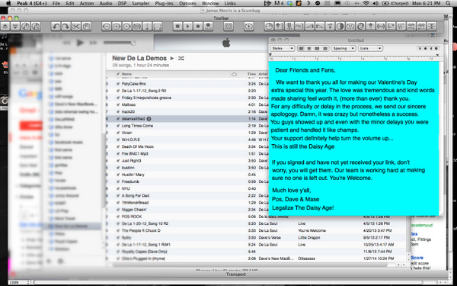The image size is (457, 286).
Task: Click the iTunes volume slider knob
Action: pos(133,43)
